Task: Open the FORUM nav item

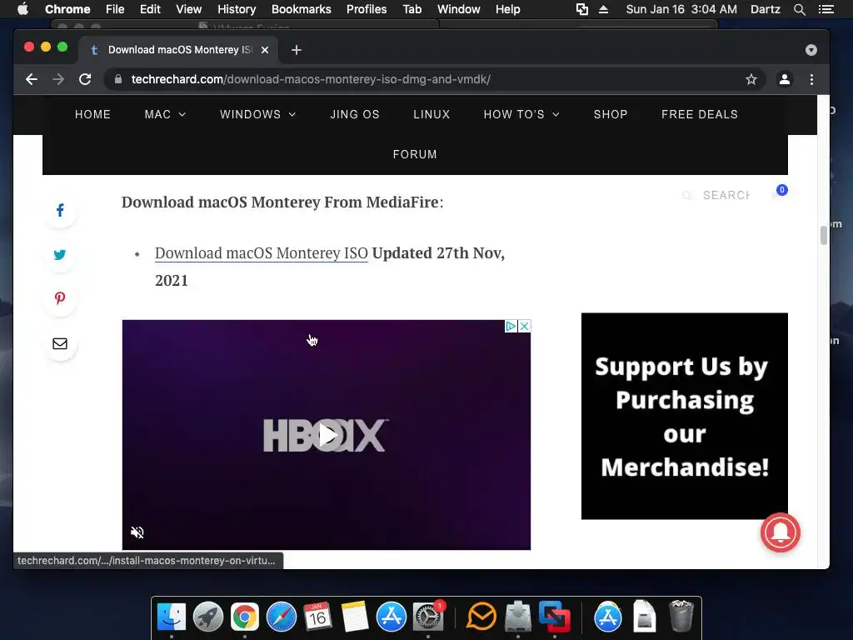Action: pos(415,154)
